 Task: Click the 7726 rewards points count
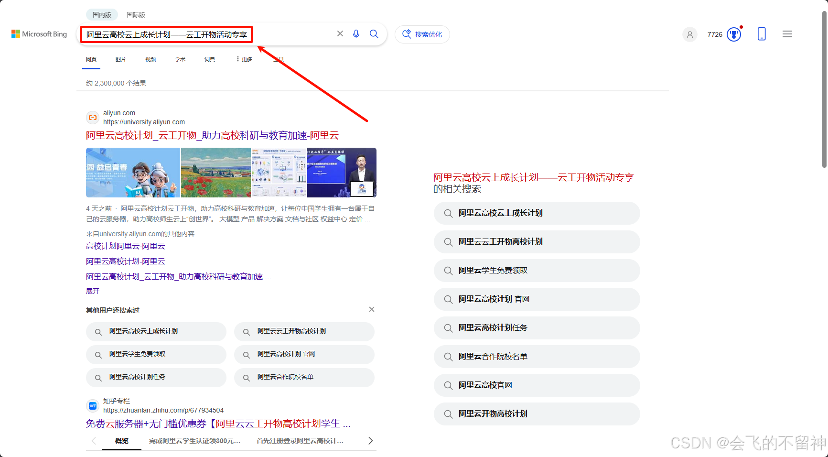click(715, 34)
